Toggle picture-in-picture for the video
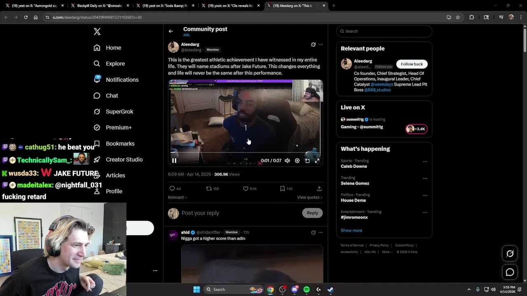Viewport: 527px width, 296px height. tap(307, 161)
